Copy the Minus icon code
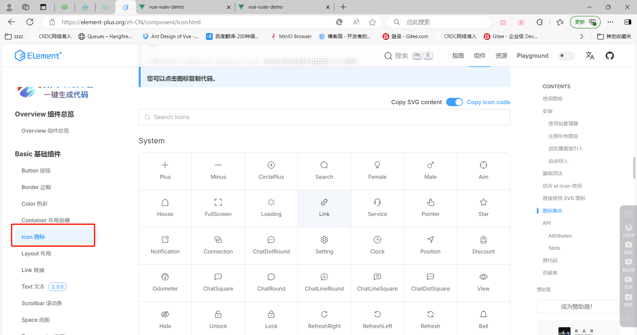Image resolution: width=637 pixels, height=335 pixels. point(218,171)
